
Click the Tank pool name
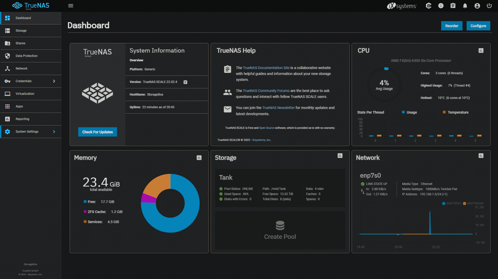pos(226,178)
